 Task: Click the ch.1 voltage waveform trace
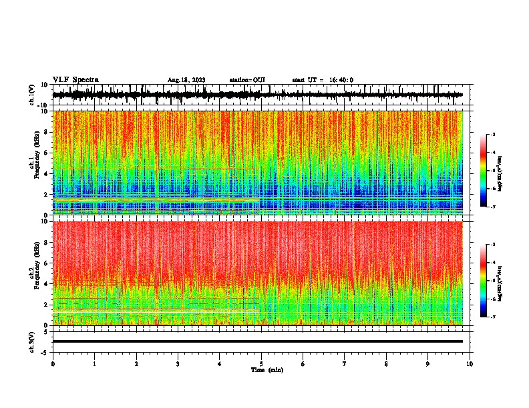point(257,95)
